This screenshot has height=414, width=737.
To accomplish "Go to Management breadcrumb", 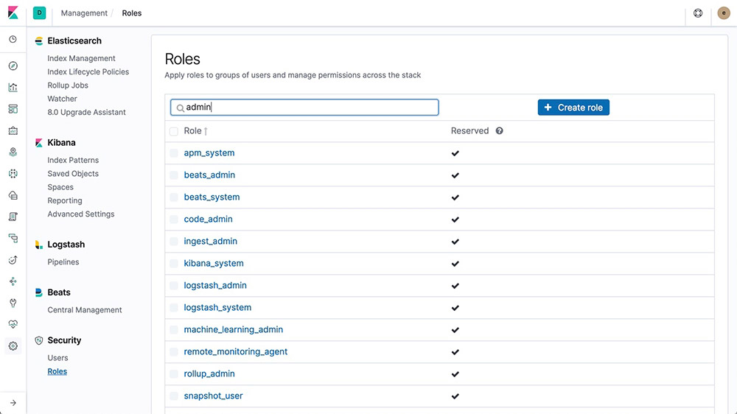I will point(84,13).
